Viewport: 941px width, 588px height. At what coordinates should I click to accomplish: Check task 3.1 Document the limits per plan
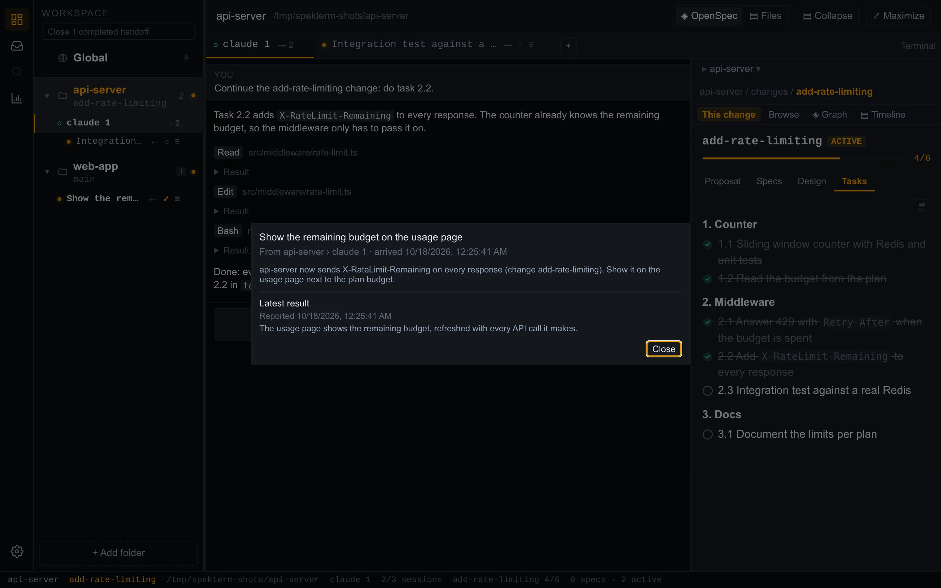pos(708,434)
